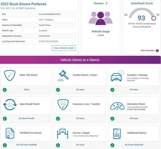Click the Accident / Damage car icon
This screenshot has height=149, width=161.
[117, 76]
